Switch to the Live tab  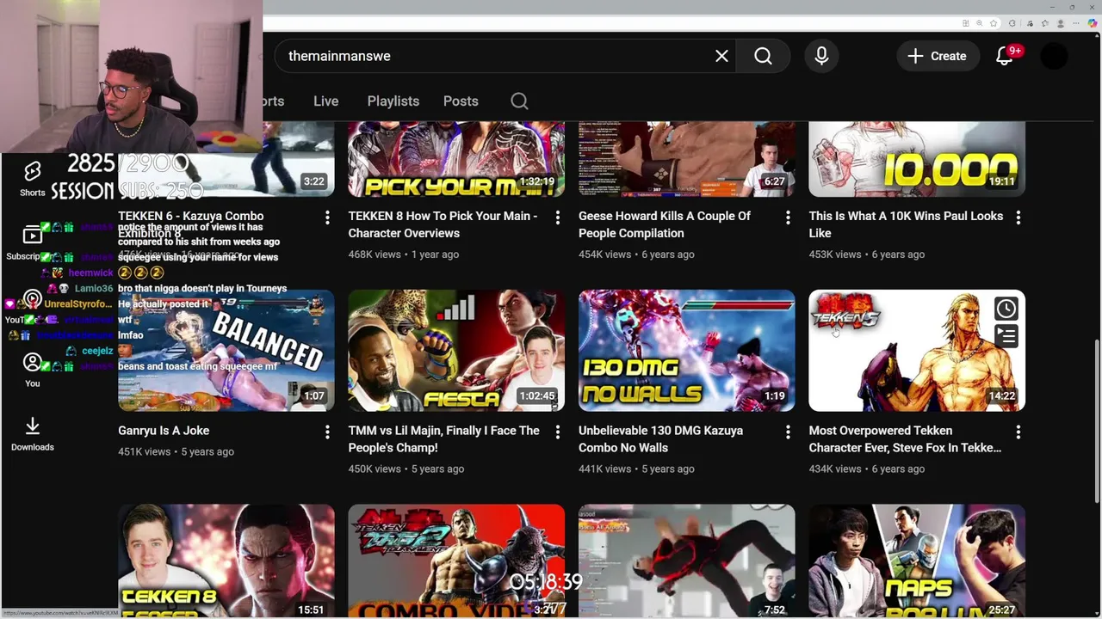point(325,101)
